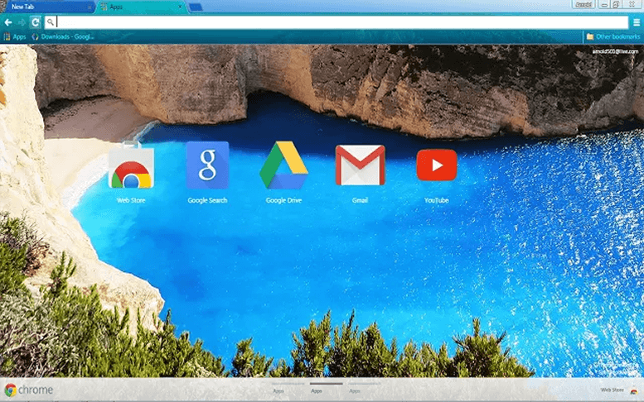Open the Chrome hamburger menu

pyautogui.click(x=636, y=22)
